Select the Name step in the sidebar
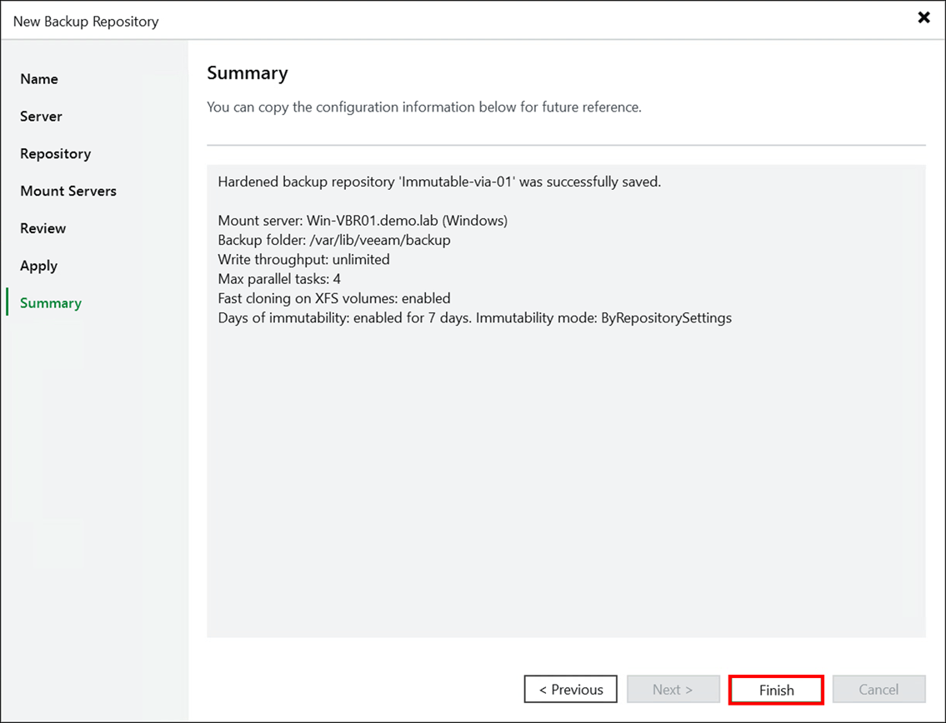The width and height of the screenshot is (946, 723). point(38,78)
